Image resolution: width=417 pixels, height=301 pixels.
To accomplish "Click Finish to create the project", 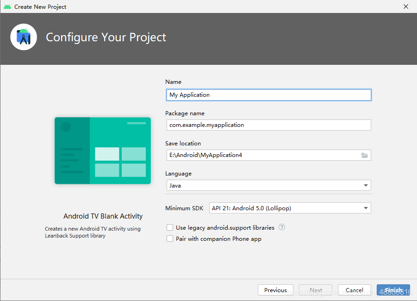I will pyautogui.click(x=393, y=290).
